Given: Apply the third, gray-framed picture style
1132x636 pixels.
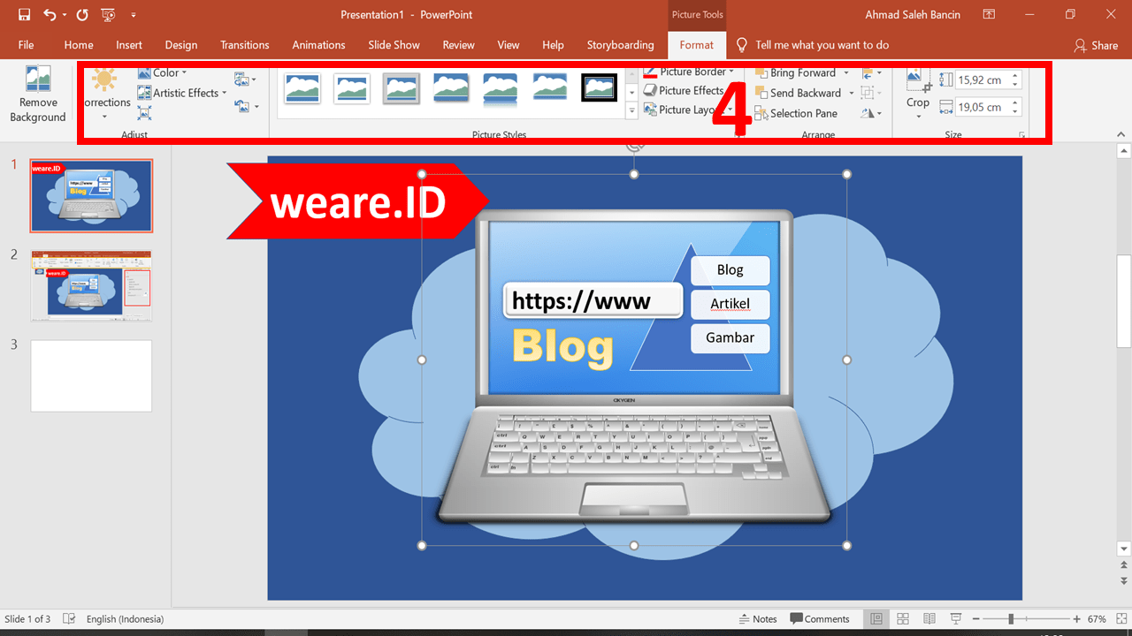Looking at the screenshot, I should tap(402, 87).
